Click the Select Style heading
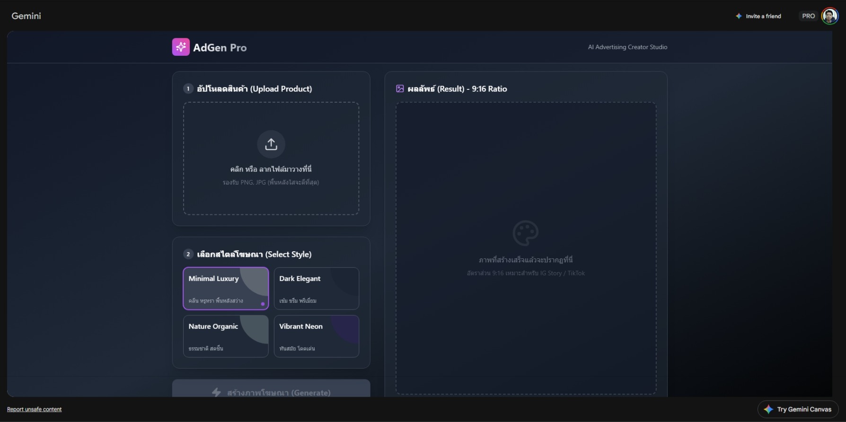846x422 pixels. (x=254, y=254)
